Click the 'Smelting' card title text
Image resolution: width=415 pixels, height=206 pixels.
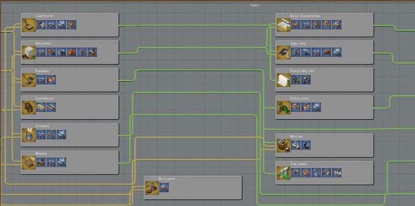pos(298,43)
